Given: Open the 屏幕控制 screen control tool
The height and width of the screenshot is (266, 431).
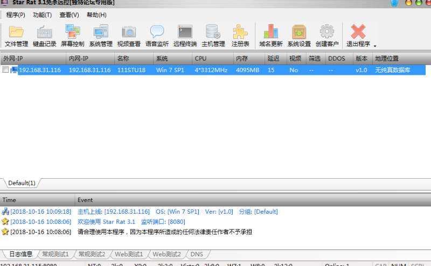Looking at the screenshot, I should (x=73, y=36).
